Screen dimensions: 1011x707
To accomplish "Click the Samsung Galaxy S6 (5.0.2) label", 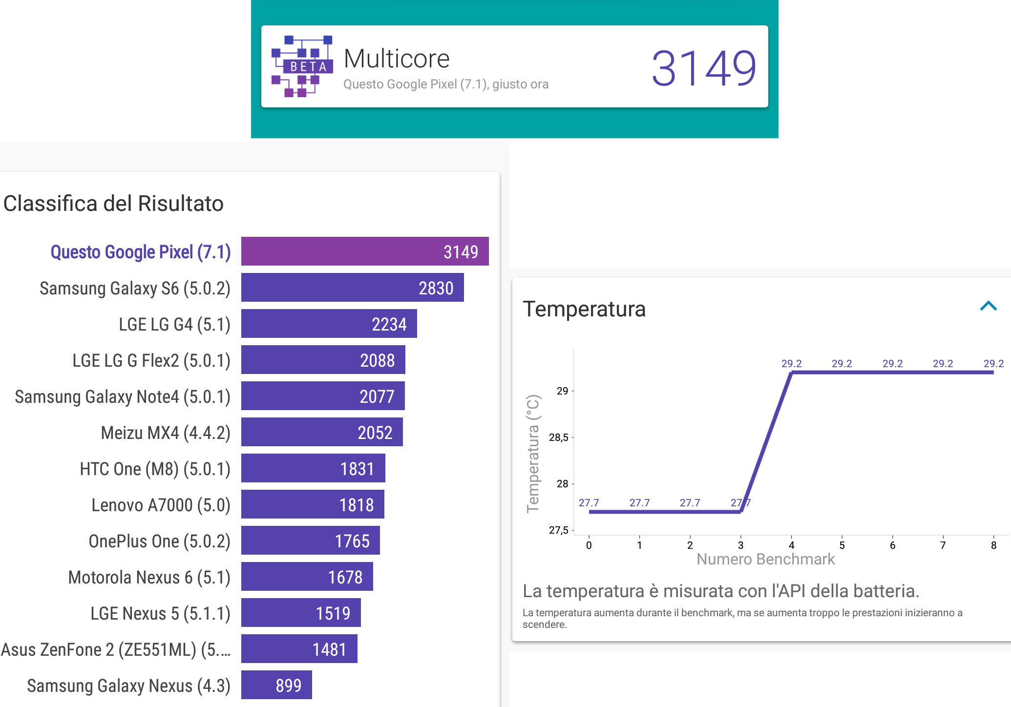I will coord(135,288).
